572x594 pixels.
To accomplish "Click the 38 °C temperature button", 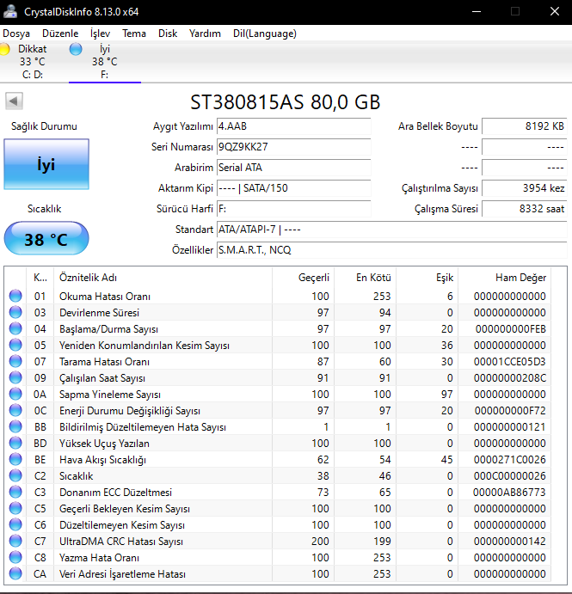I will click(x=46, y=239).
